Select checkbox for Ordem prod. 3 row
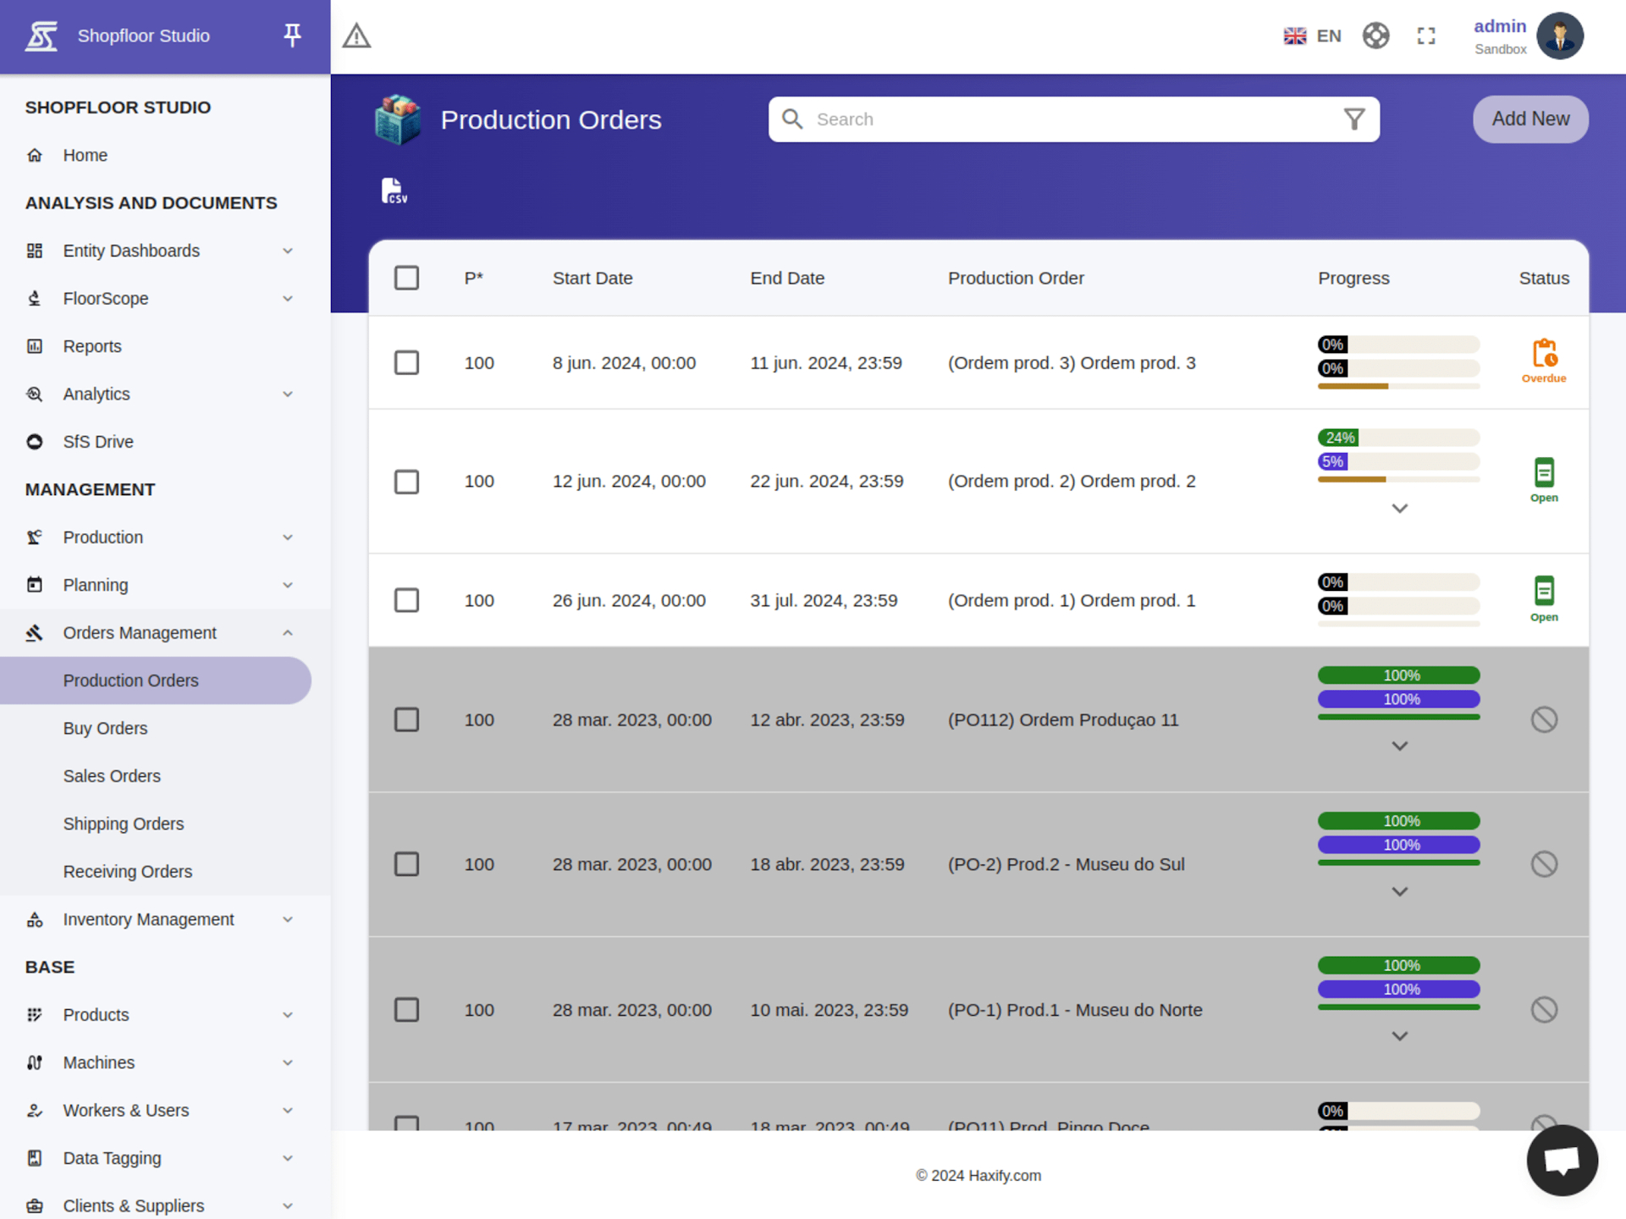 click(406, 363)
